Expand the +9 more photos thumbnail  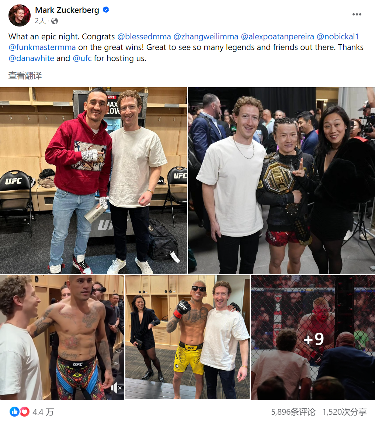pyautogui.click(x=313, y=337)
